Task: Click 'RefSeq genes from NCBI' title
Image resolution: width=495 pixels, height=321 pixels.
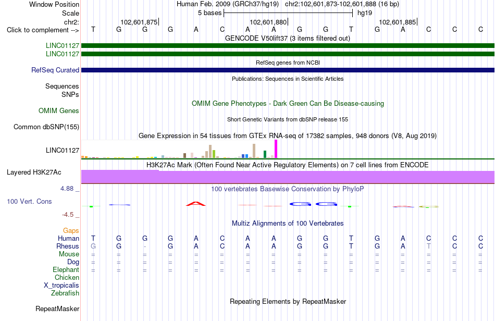Action: coord(288,63)
